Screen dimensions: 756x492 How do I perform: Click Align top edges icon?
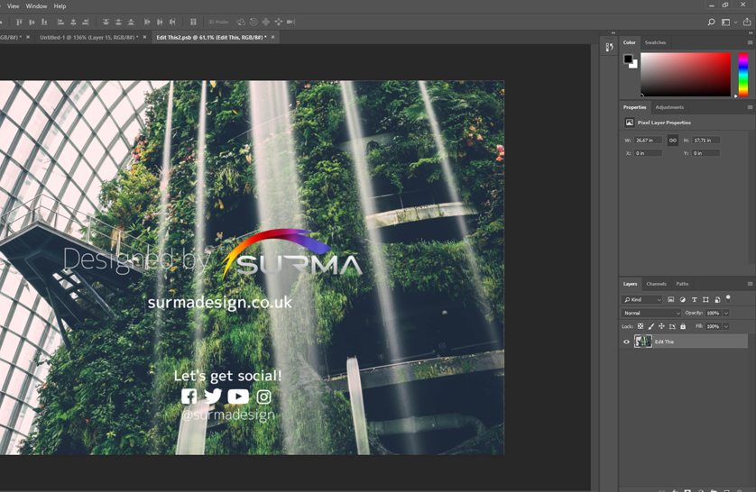point(19,22)
